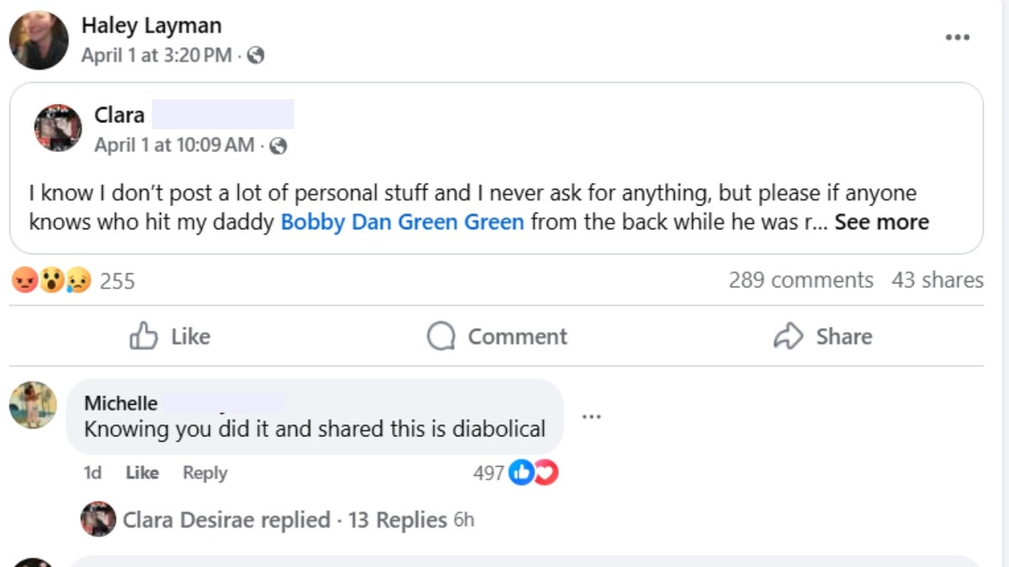Viewport: 1009px width, 567px height.
Task: Click globe privacy icon on Clara's post
Action: 278,146
